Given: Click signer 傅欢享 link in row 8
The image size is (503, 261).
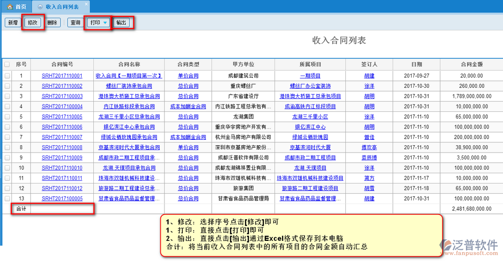Looking at the screenshot, I should (369, 148).
